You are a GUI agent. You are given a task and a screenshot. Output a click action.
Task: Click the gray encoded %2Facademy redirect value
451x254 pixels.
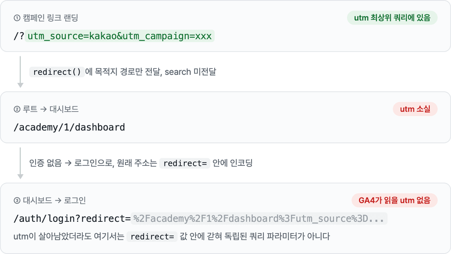coord(259,218)
